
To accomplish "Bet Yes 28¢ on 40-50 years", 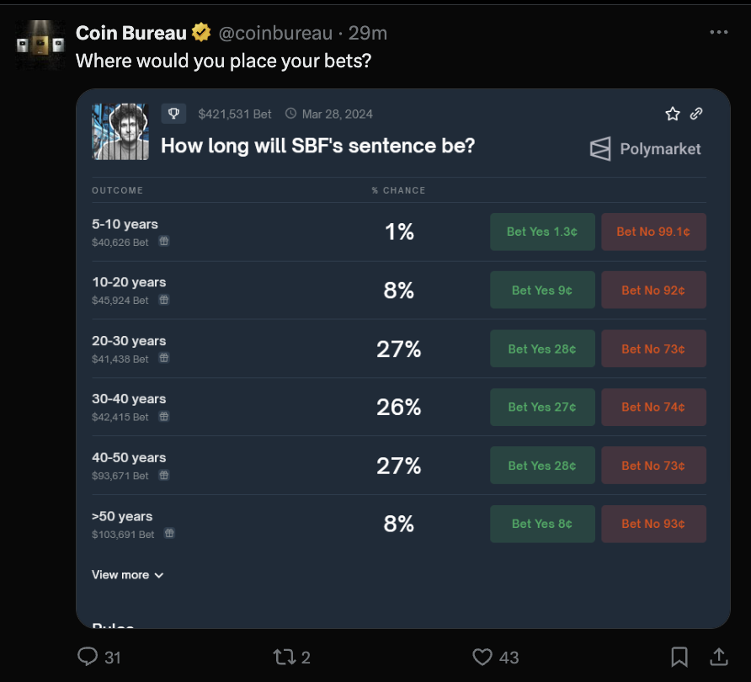I will pos(542,466).
